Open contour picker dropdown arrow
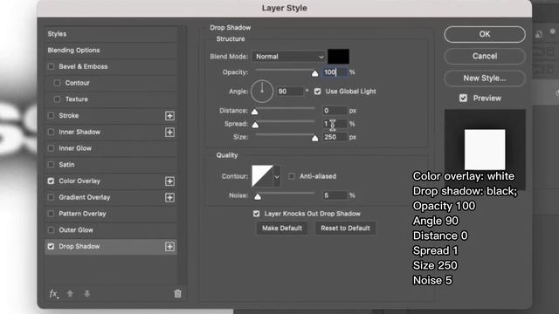 pos(277,176)
